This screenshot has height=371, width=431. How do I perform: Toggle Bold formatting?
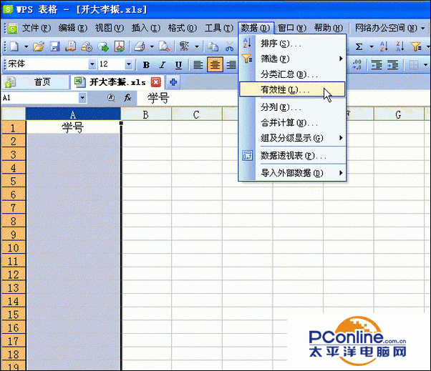[x=146, y=65]
